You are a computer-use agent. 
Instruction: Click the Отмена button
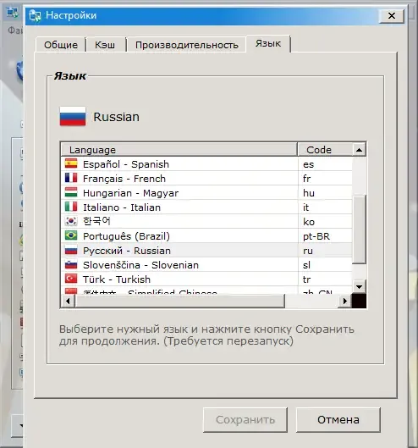[338, 420]
